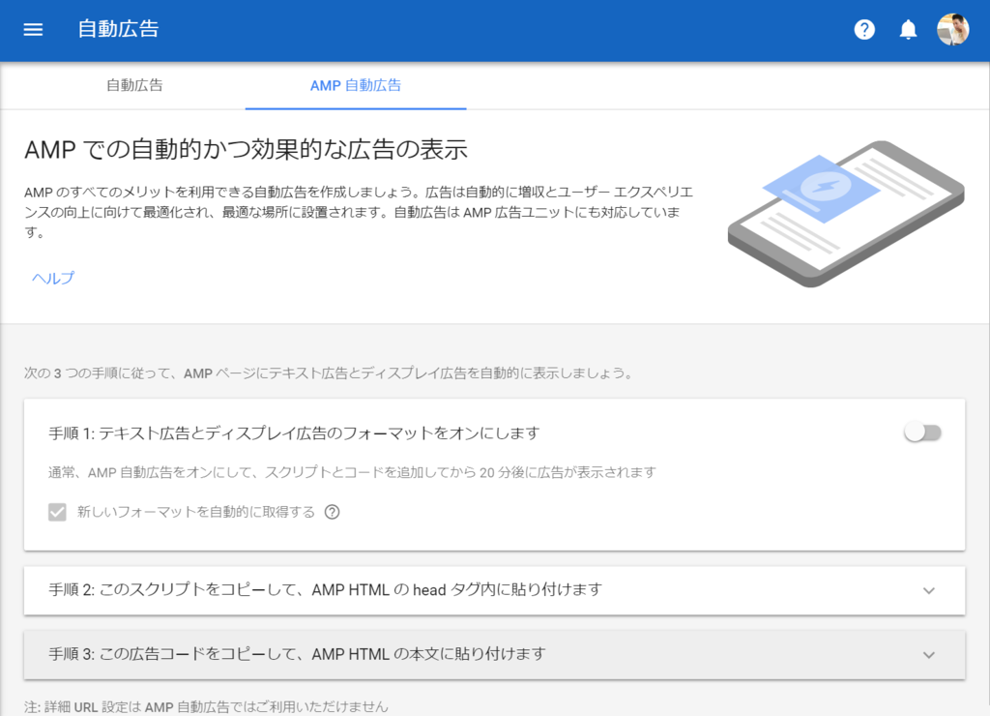Click the blue tab underline indicator

click(x=354, y=106)
